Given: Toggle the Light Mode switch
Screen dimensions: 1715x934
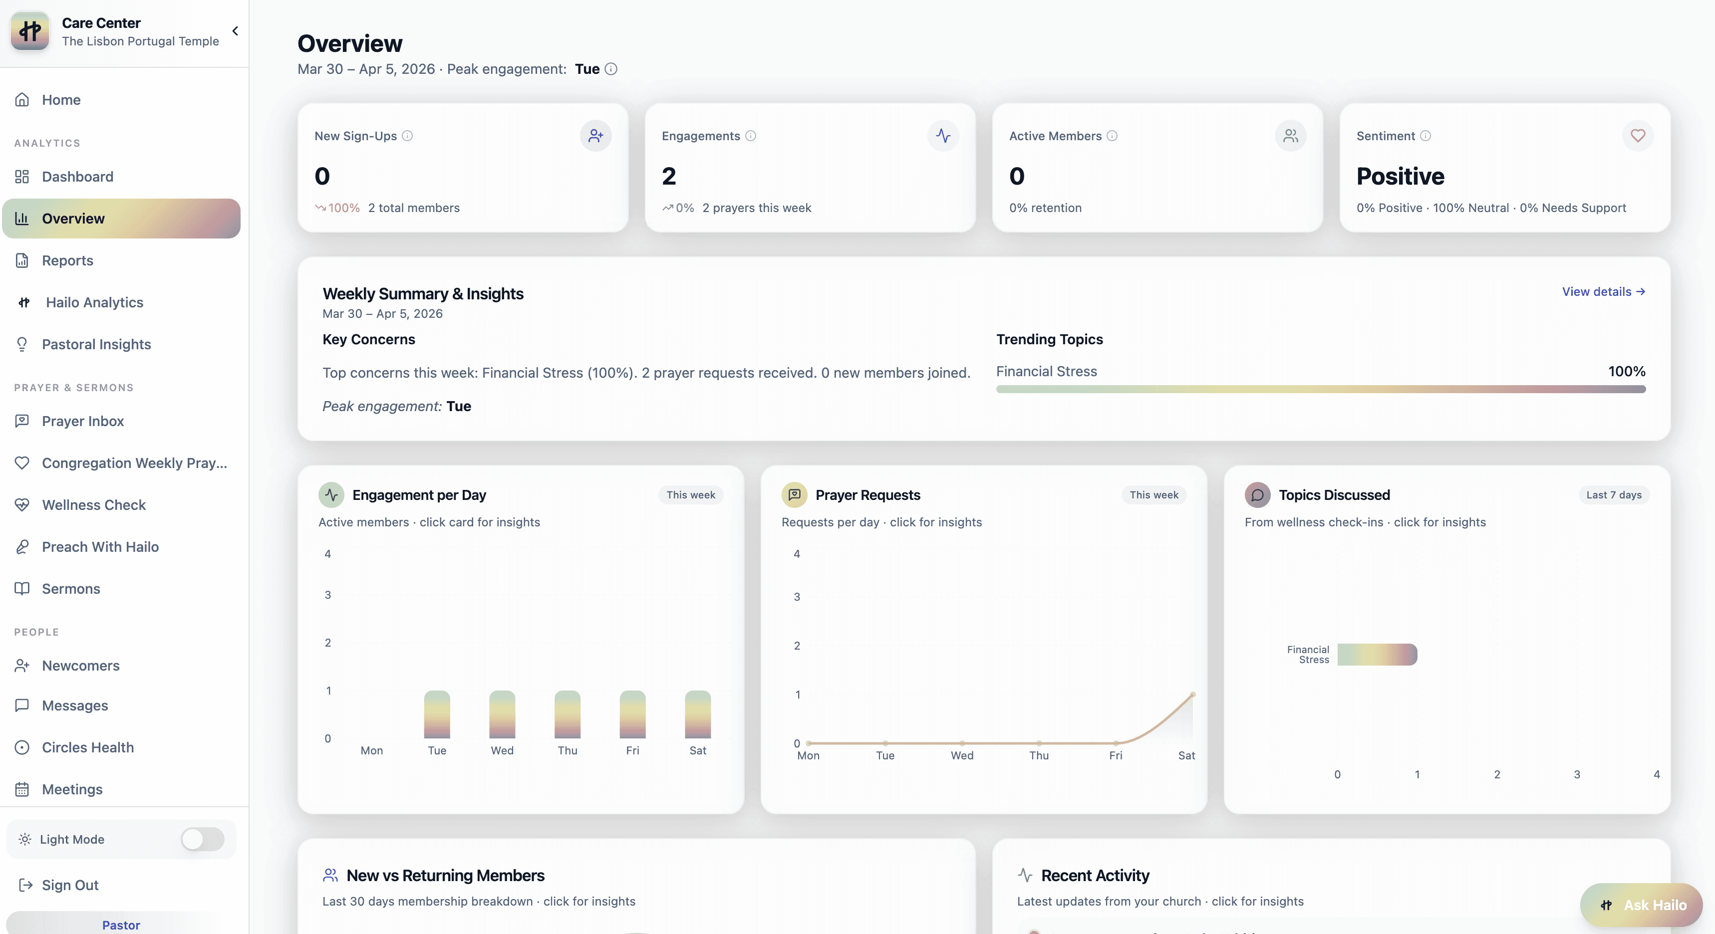Looking at the screenshot, I should [202, 839].
